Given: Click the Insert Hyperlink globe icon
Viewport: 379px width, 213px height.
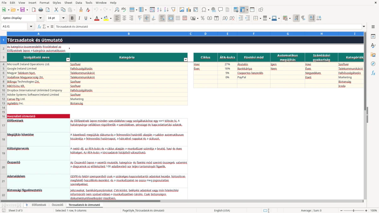Looking at the screenshot, I should pyautogui.click(x=214, y=10).
